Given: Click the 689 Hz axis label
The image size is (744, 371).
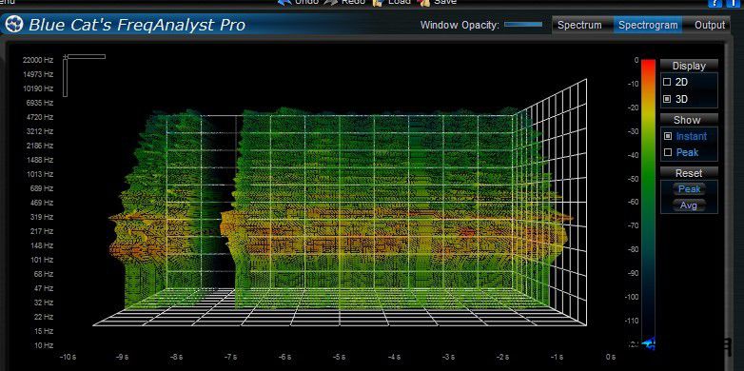Looking at the screenshot, I should click(41, 188).
